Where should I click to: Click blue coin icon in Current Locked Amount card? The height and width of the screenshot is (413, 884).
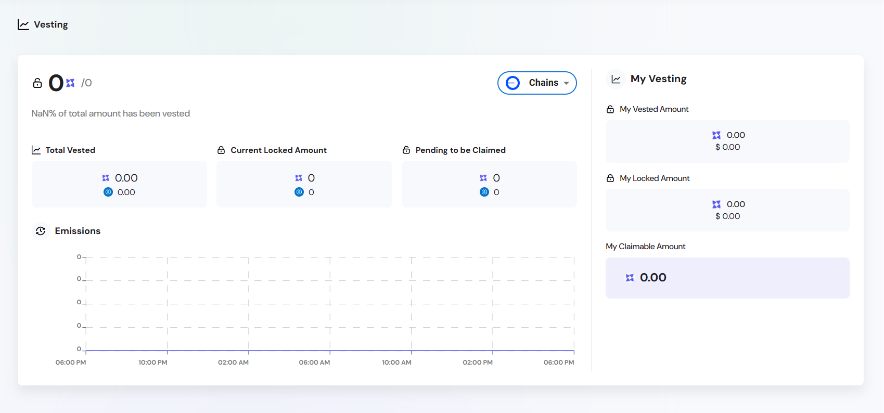coord(299,192)
